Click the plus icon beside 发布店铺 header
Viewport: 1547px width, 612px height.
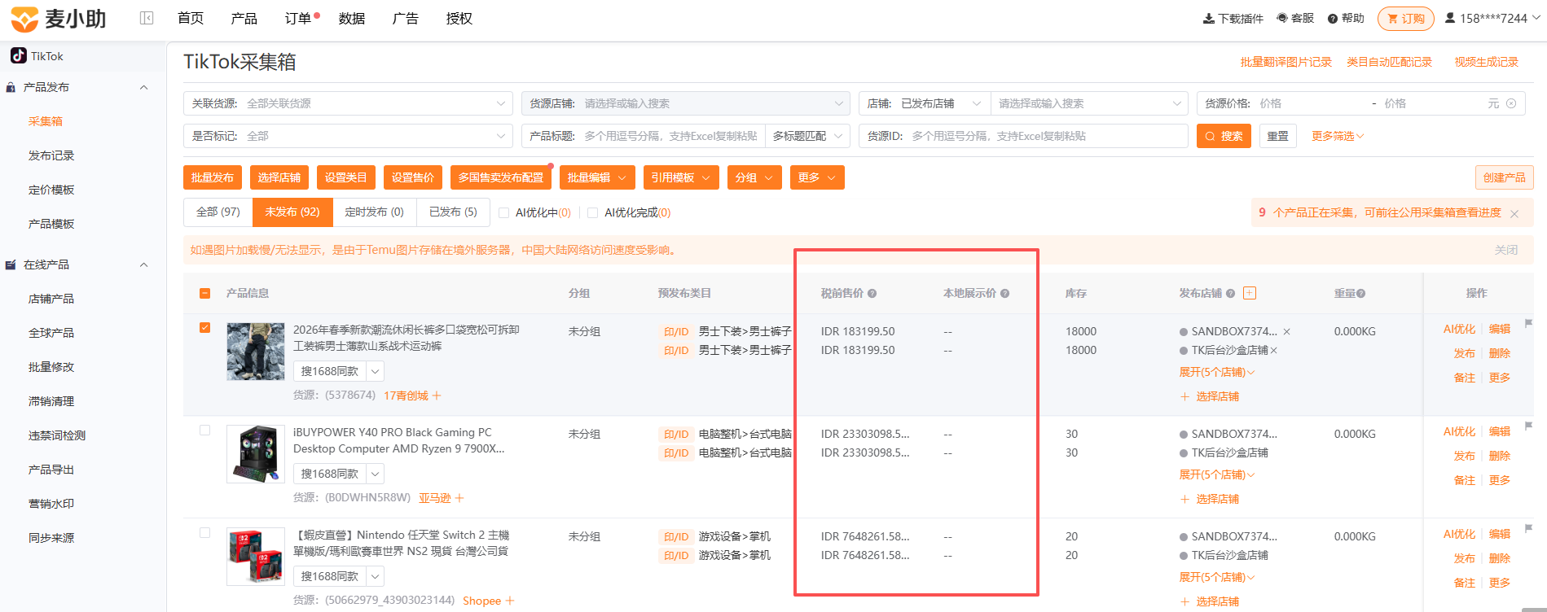[1250, 293]
